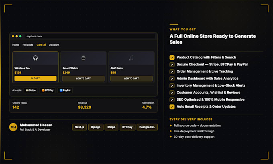Click the Muhammad Hassan name
Screen dimensions: 273x164
36,125
